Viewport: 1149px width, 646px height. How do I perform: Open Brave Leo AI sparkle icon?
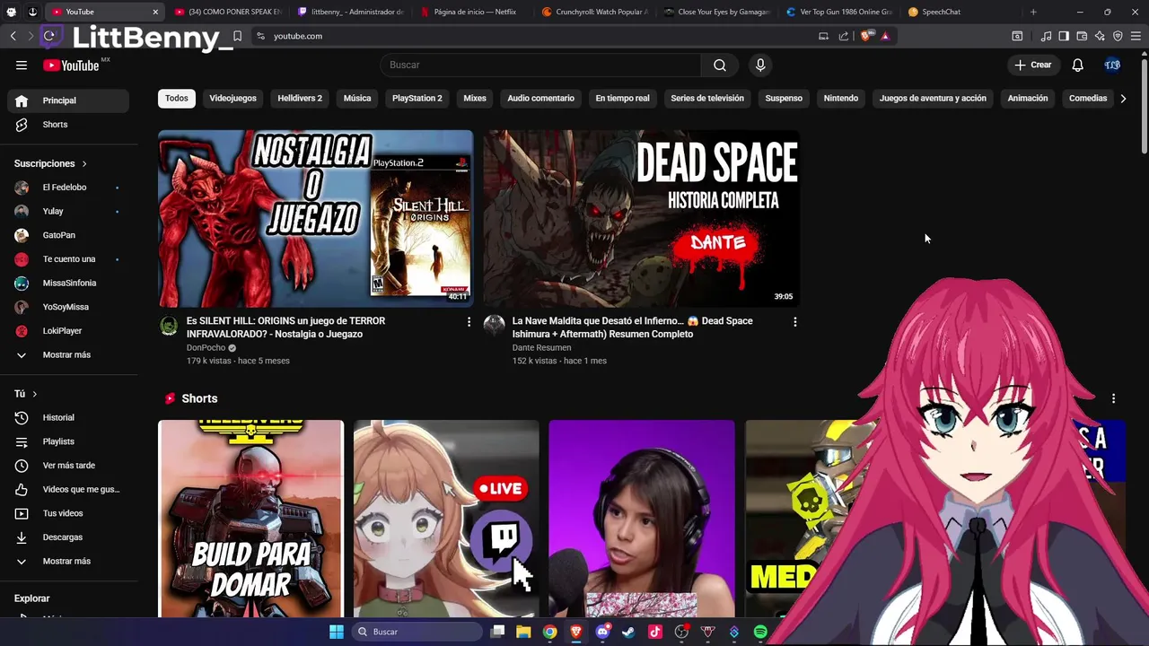[x=1100, y=36]
